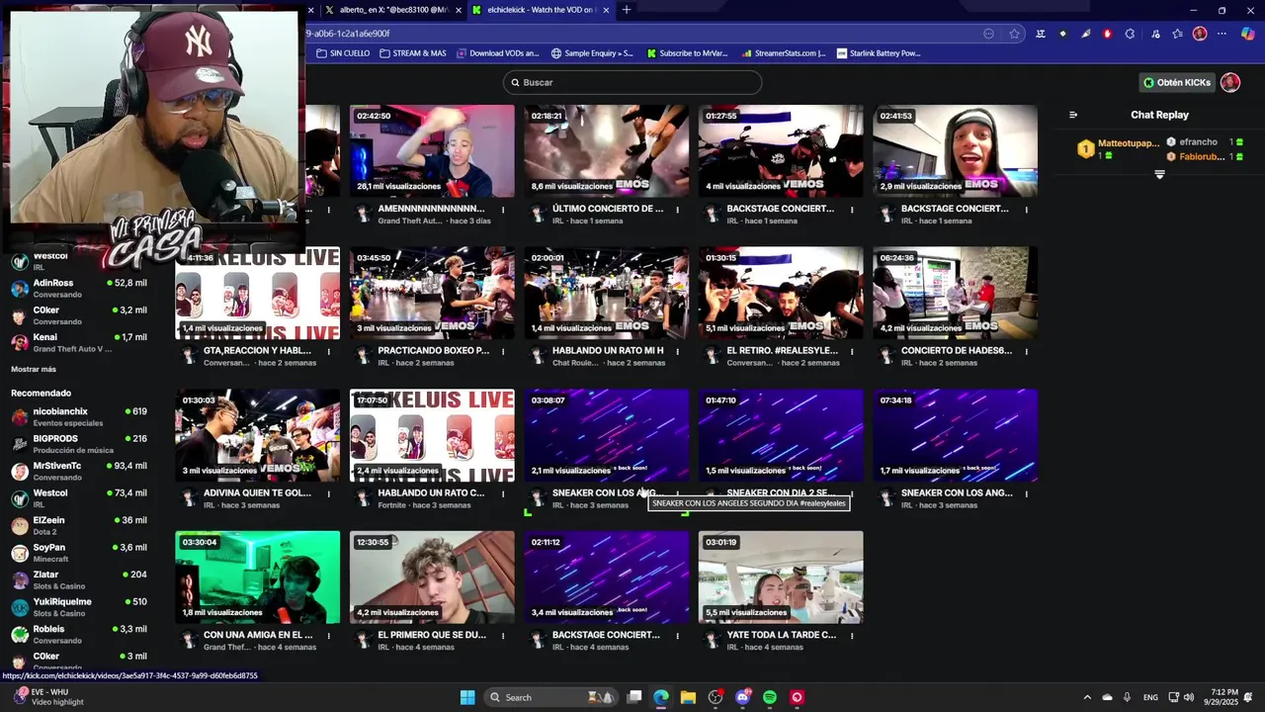The image size is (1265, 712).
Task: Open the Subscribe to MrVar bookmark
Action: (x=686, y=53)
